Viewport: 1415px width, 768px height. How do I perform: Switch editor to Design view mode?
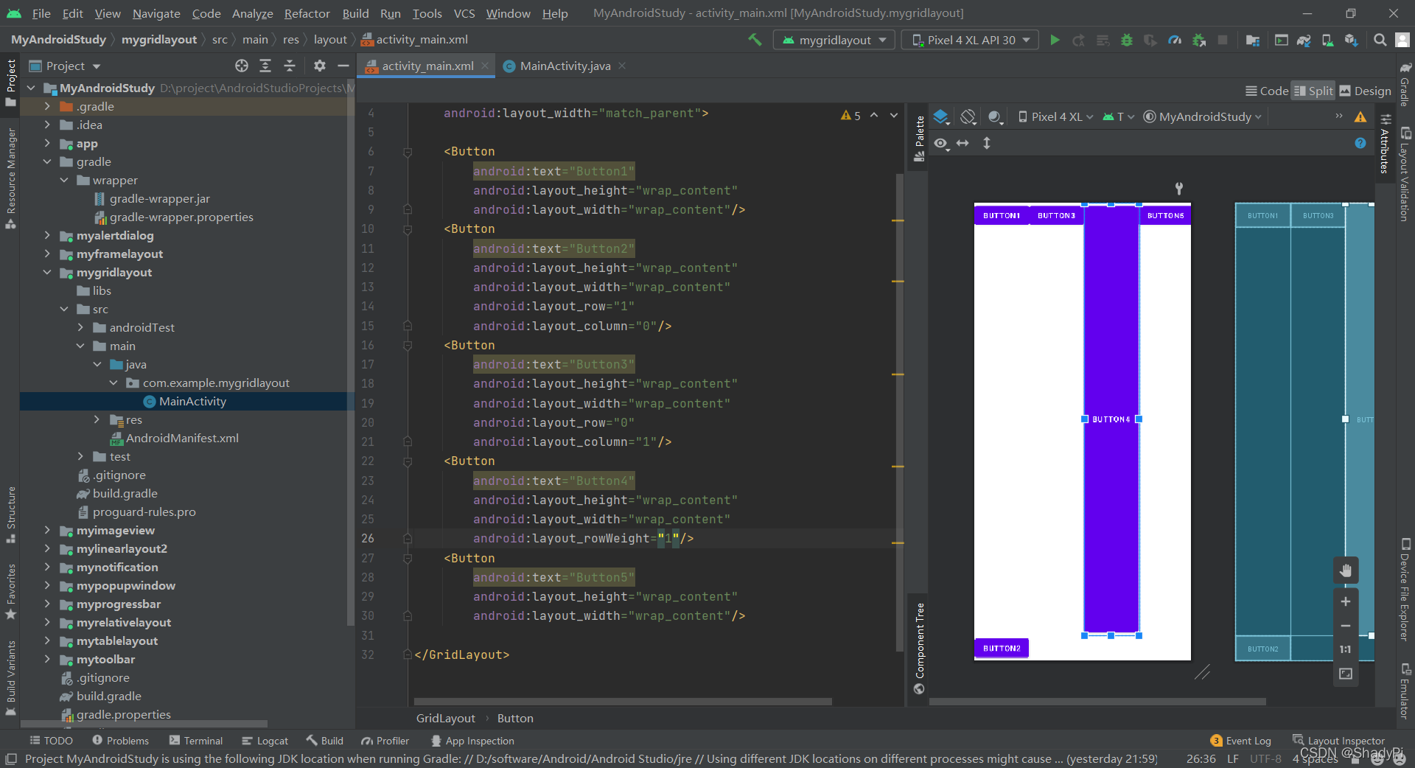click(x=1365, y=91)
